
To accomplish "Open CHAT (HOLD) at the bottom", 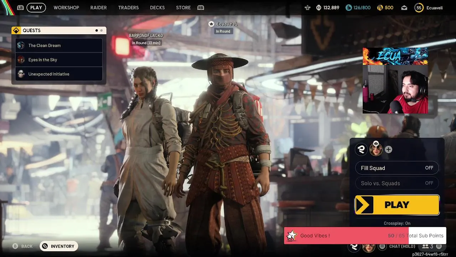I will 402,246.
